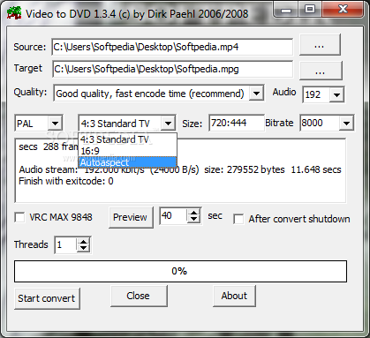Select the Autoaspect option
370x338 pixels.
point(127,162)
